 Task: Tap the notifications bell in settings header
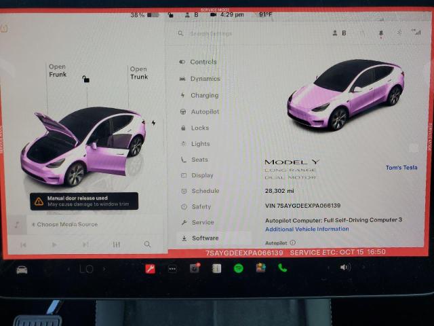click(380, 33)
